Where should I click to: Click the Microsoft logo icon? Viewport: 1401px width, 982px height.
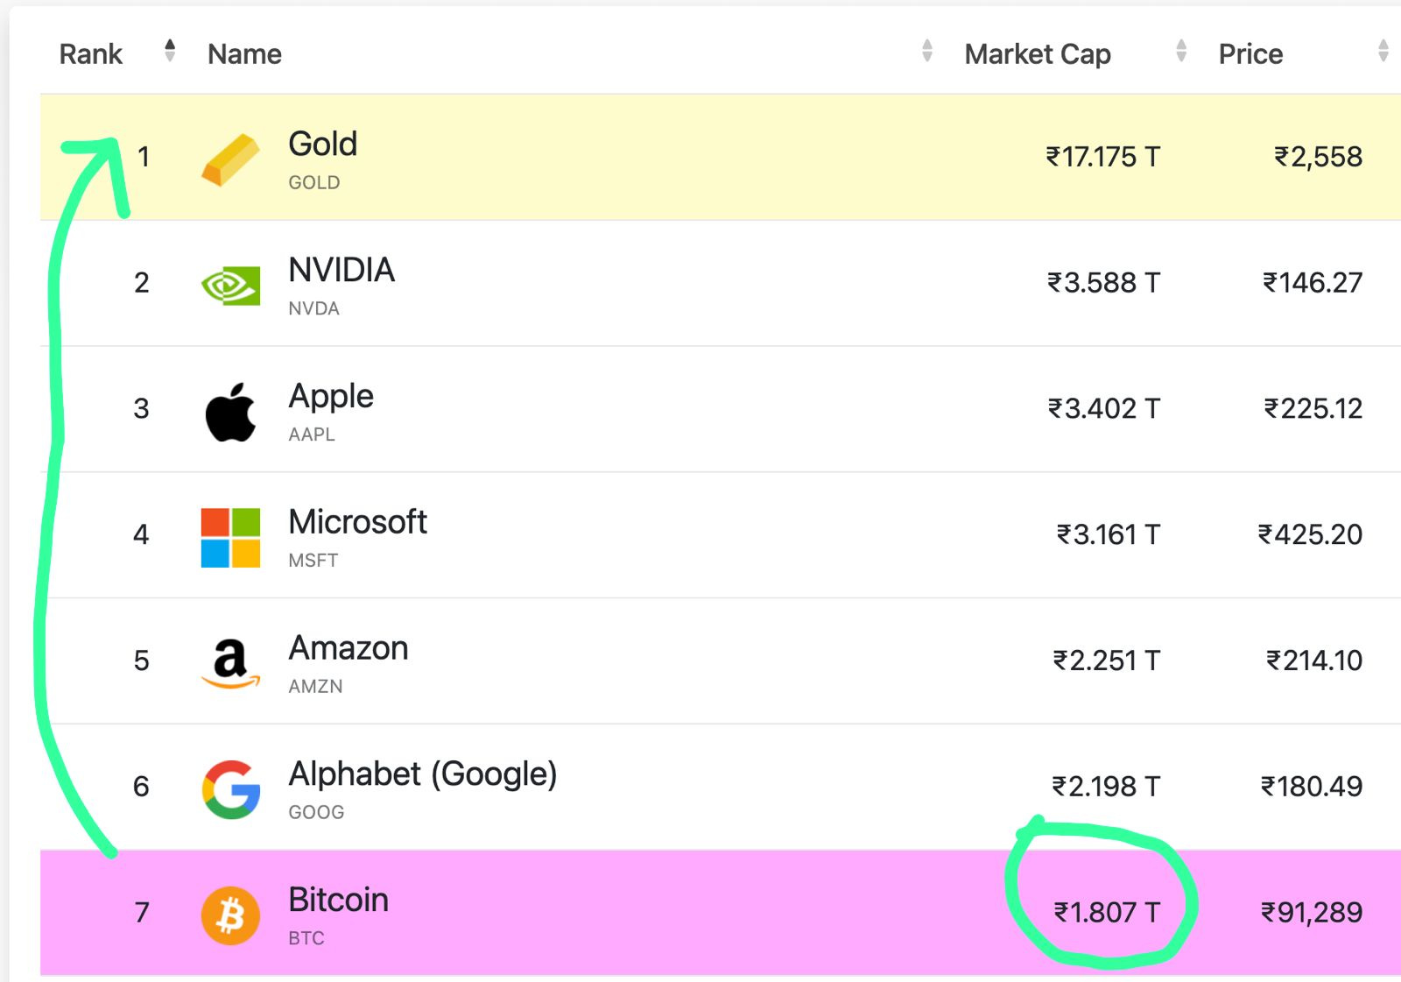click(x=230, y=538)
